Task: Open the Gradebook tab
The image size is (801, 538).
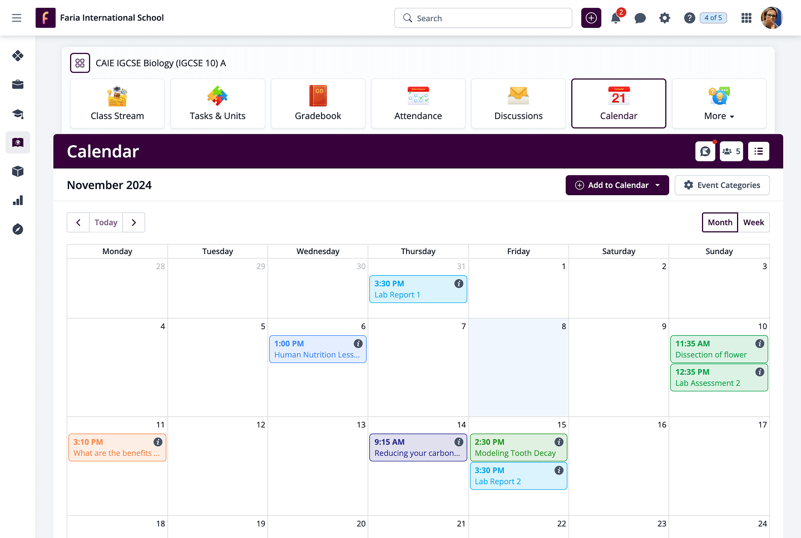Action: click(318, 104)
